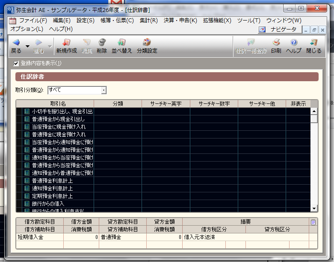The width and height of the screenshot is (334, 262).
Task: Click the 新規作成 (New) toolbar icon
Action: [66, 43]
